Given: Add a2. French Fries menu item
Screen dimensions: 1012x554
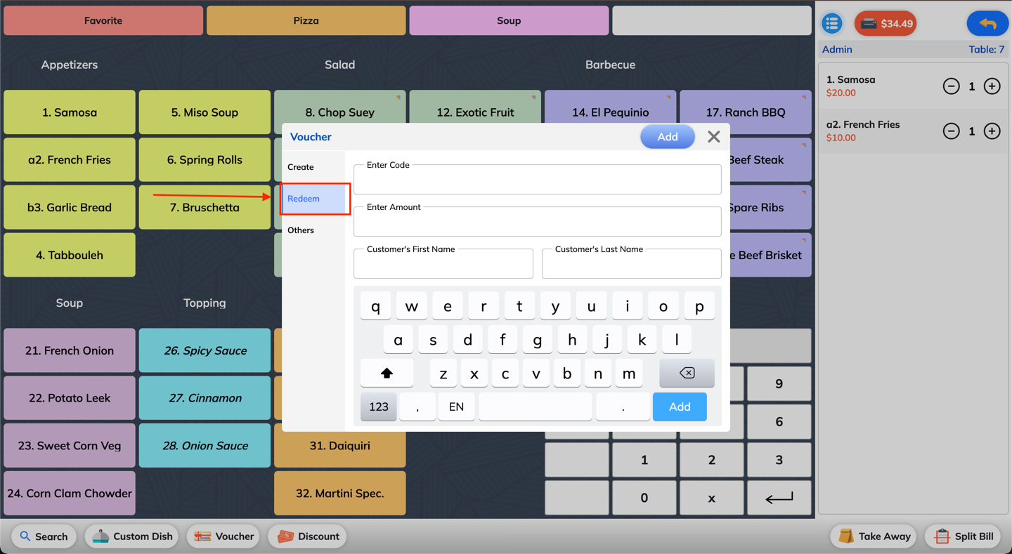Looking at the screenshot, I should [70, 160].
